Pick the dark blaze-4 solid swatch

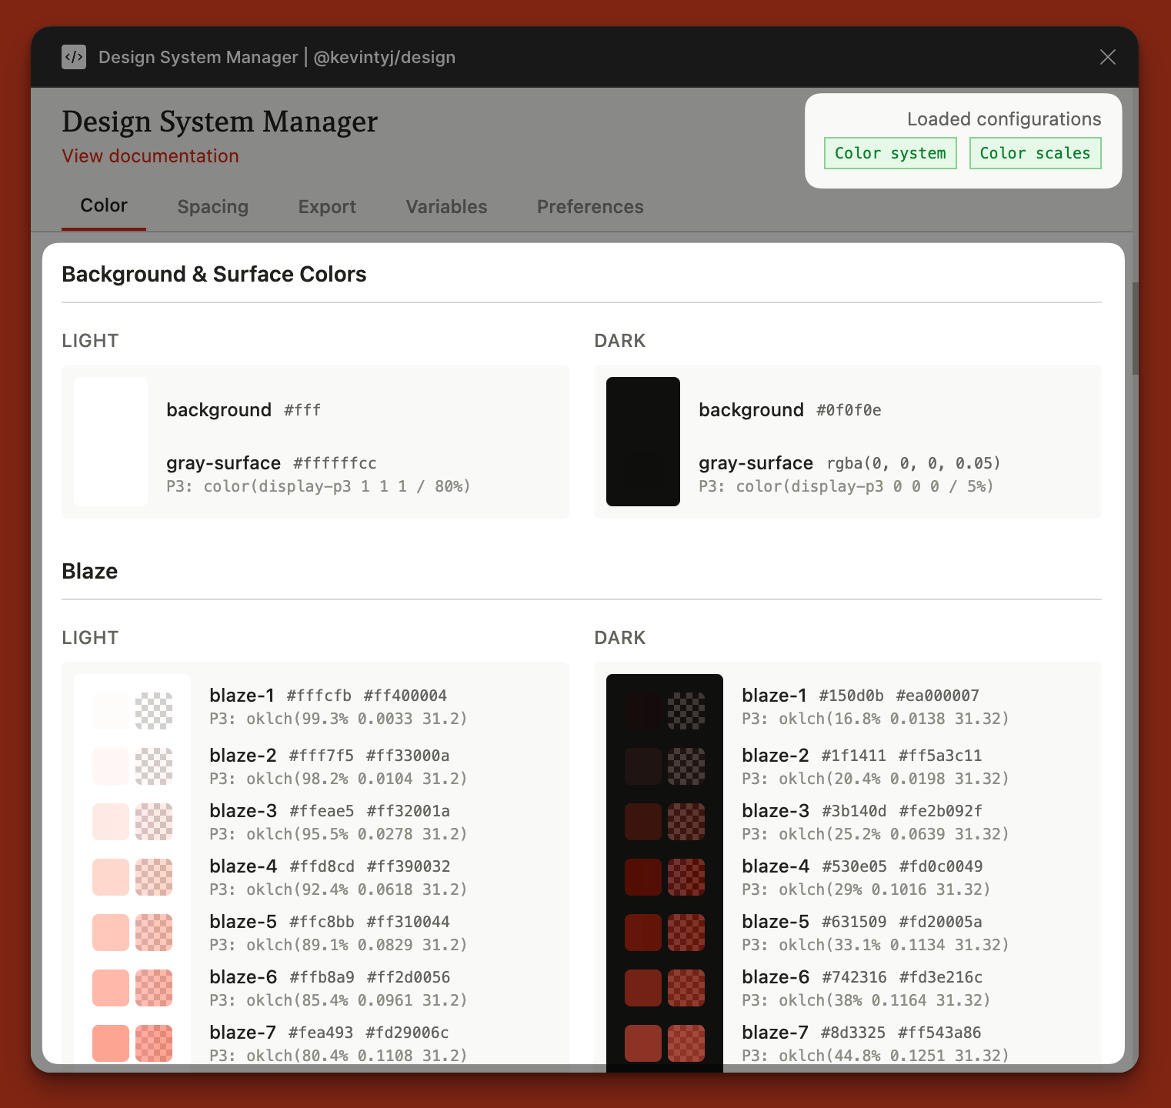[x=642, y=876]
